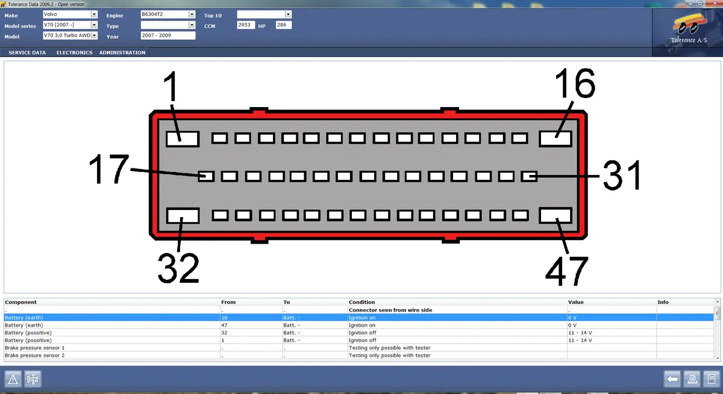The image size is (723, 394).
Task: Click the Condition column header
Action: pyautogui.click(x=457, y=302)
